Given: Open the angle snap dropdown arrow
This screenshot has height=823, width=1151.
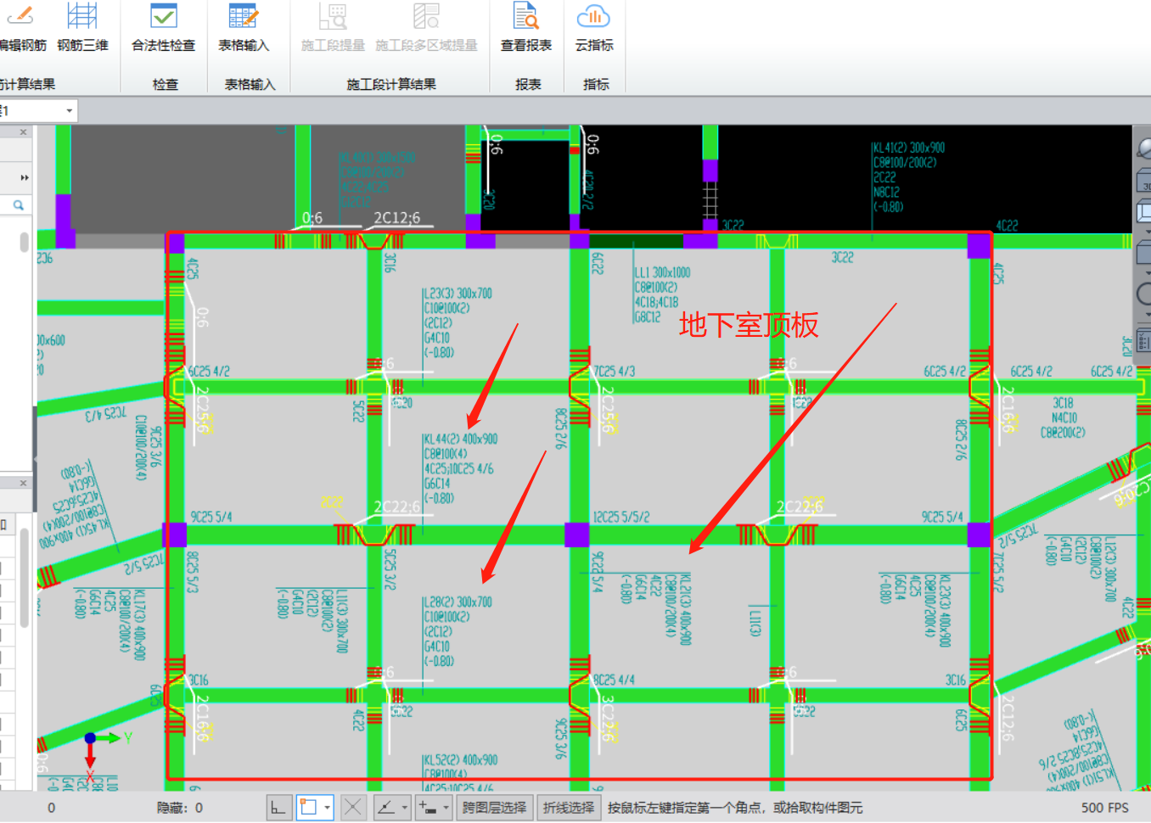Looking at the screenshot, I should tap(405, 808).
